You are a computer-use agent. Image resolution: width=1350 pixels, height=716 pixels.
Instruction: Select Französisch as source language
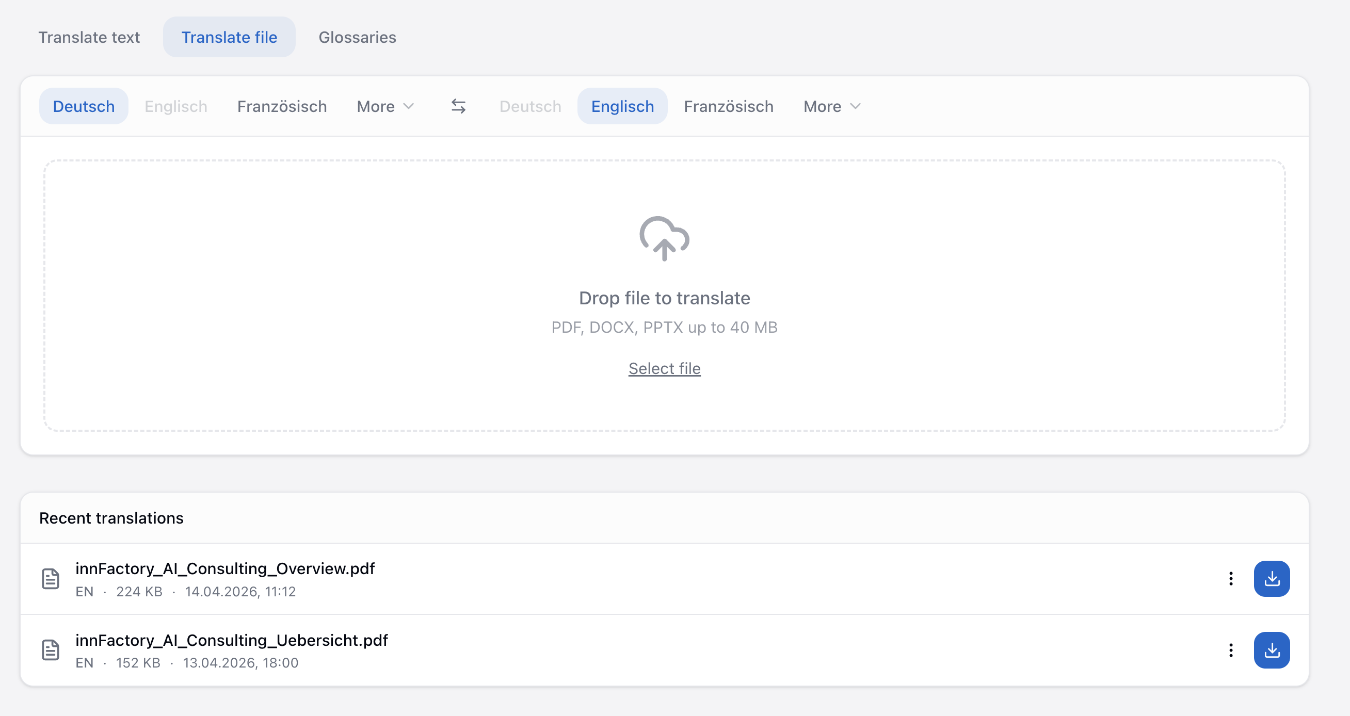tap(282, 106)
